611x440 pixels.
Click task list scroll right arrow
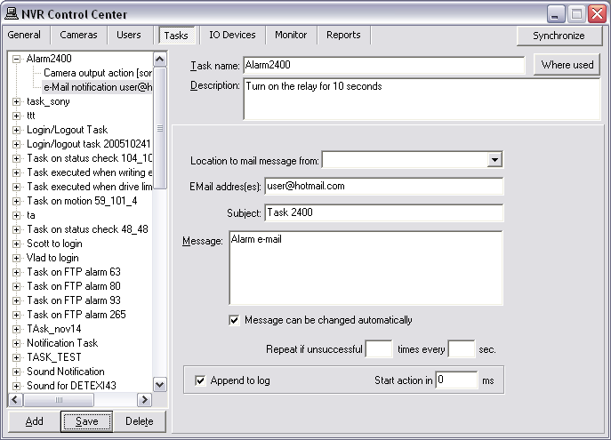pos(145,399)
